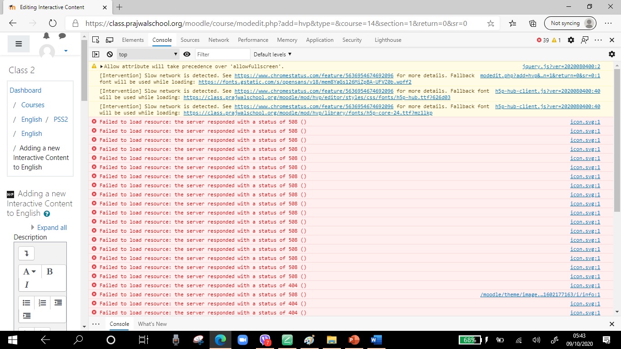Open PSS2 breadcrumb link
The width and height of the screenshot is (621, 349).
[60, 119]
